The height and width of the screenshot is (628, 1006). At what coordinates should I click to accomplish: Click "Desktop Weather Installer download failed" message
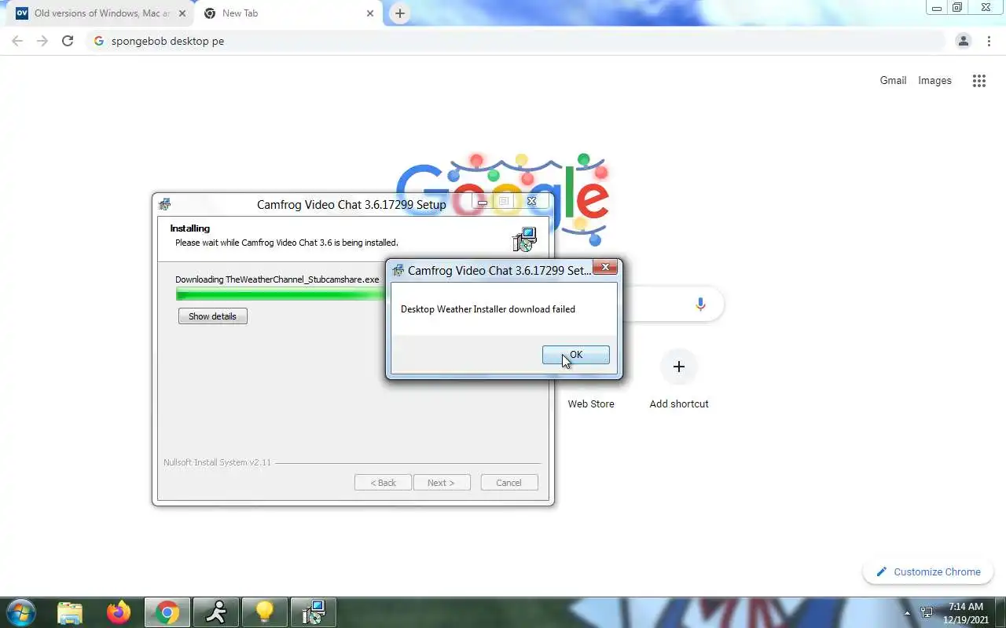tap(488, 309)
